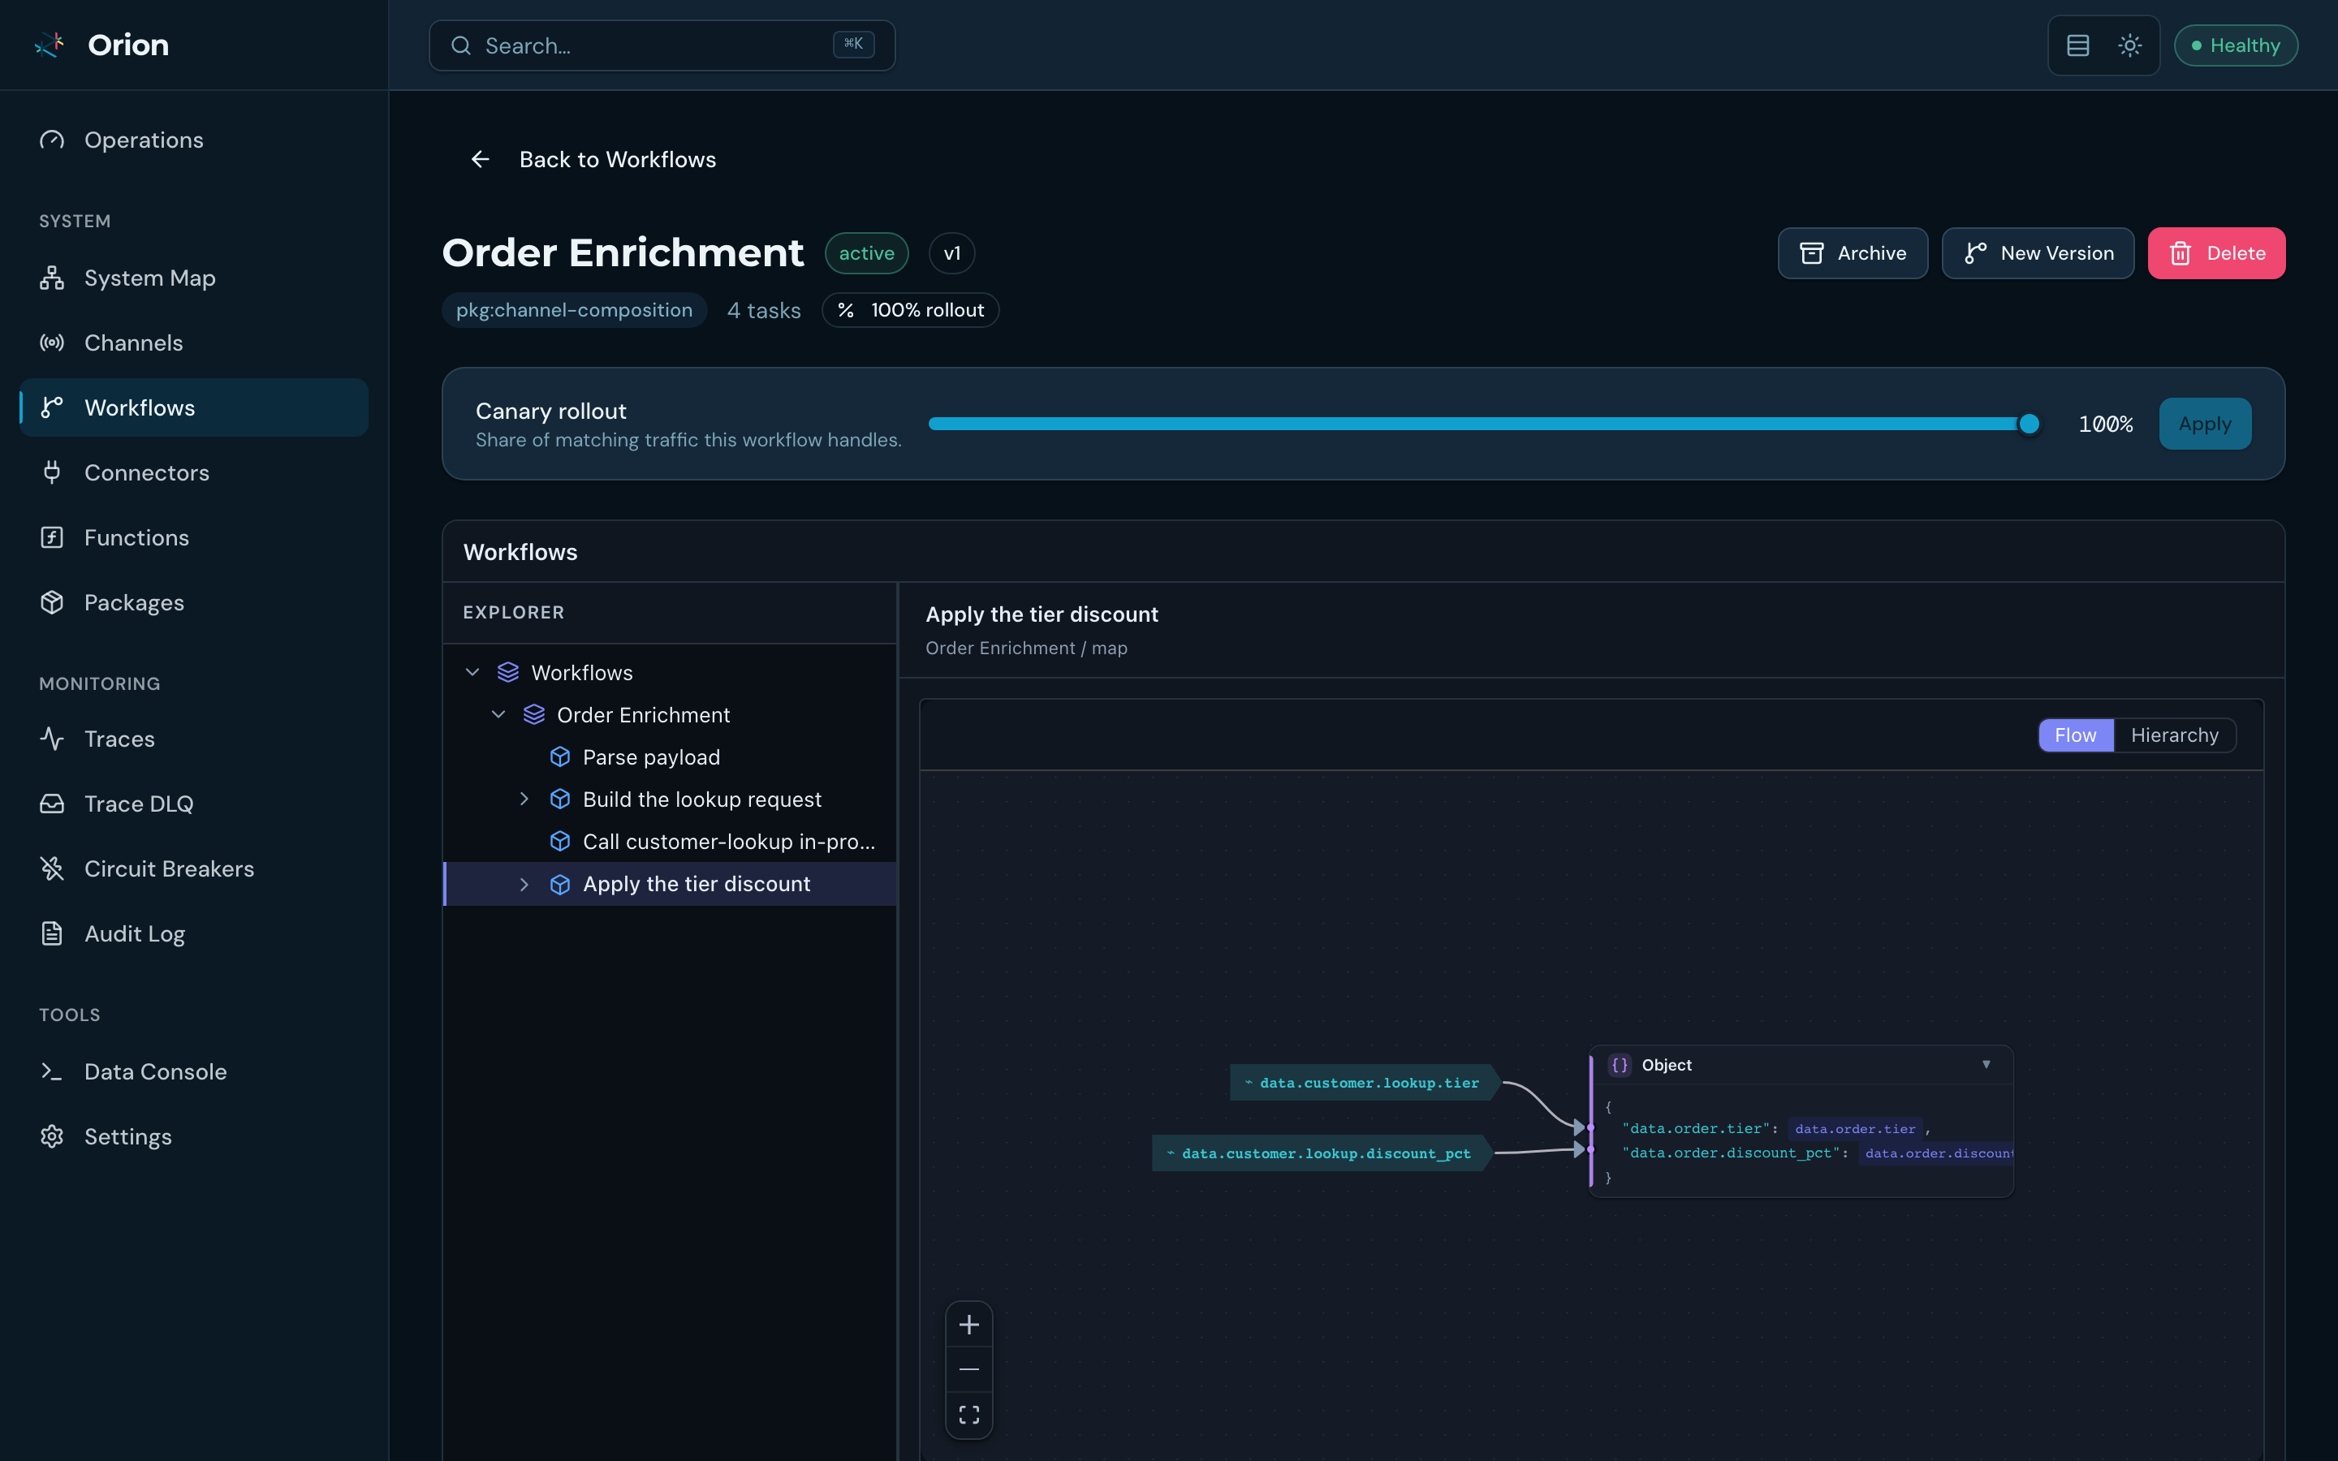Zoom in on the flow canvas
This screenshot has height=1461, width=2338.
click(969, 1325)
